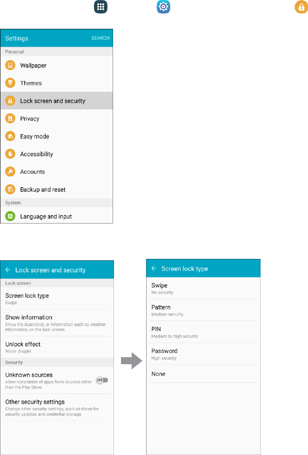Choose the Pattern lock option
Image resolution: width=308 pixels, height=455 pixels.
(x=203, y=310)
